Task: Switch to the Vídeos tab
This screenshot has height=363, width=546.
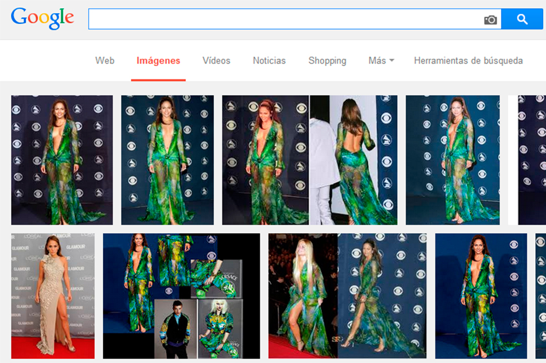Action: [216, 60]
